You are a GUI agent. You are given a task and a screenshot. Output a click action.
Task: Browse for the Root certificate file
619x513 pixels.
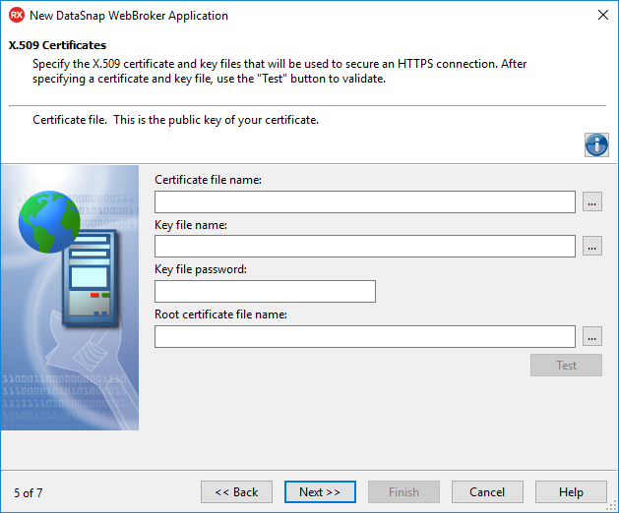coord(592,336)
